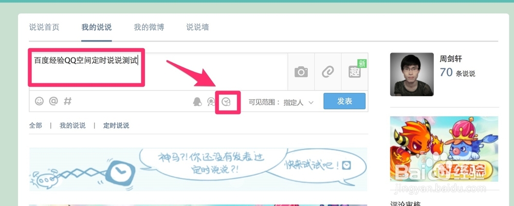Click the camera photo upload icon
Image resolution: width=514 pixels, height=206 pixels.
tap(301, 72)
